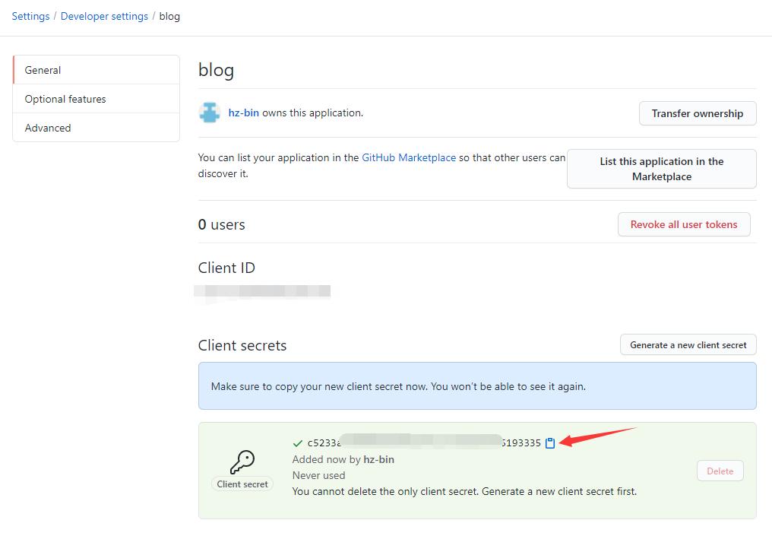Go to the Advanced tab
772x536 pixels.
tap(96, 128)
